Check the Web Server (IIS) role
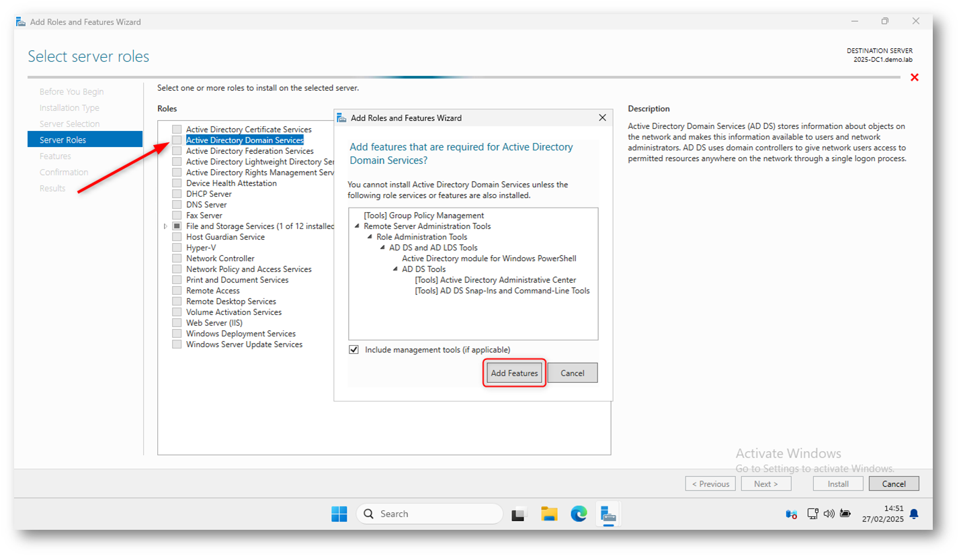The height and width of the screenshot is (558, 961). pyautogui.click(x=177, y=322)
